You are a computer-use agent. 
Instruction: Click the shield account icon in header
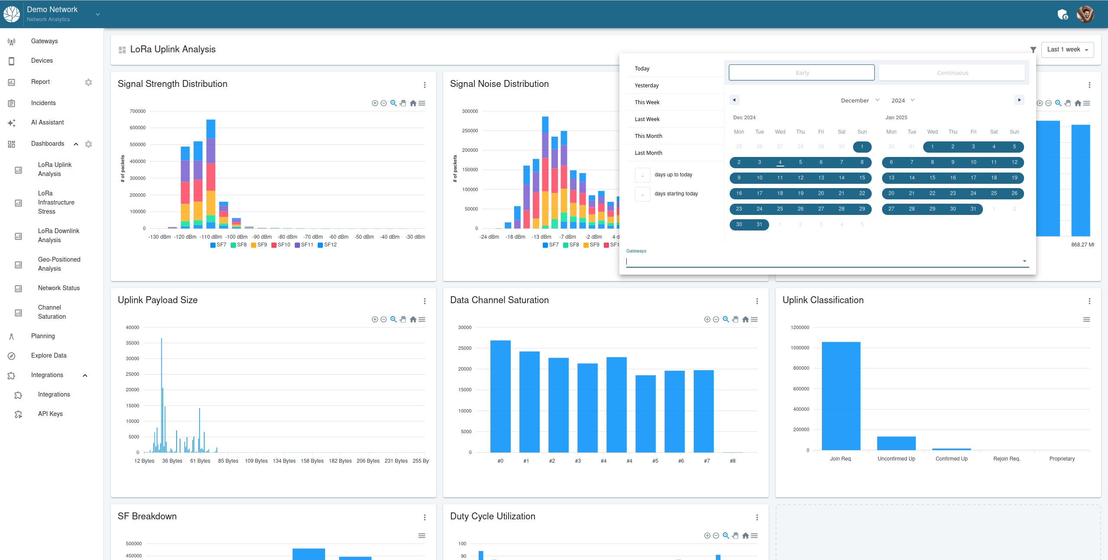tap(1063, 14)
